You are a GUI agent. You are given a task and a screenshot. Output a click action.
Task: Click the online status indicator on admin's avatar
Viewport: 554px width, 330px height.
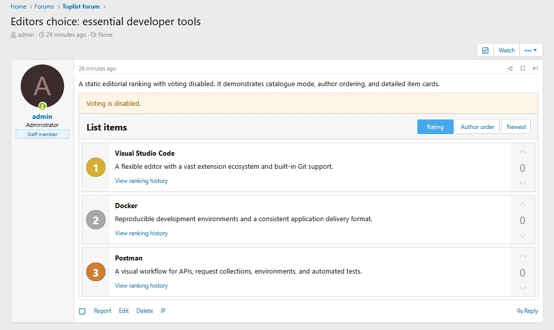coord(42,106)
